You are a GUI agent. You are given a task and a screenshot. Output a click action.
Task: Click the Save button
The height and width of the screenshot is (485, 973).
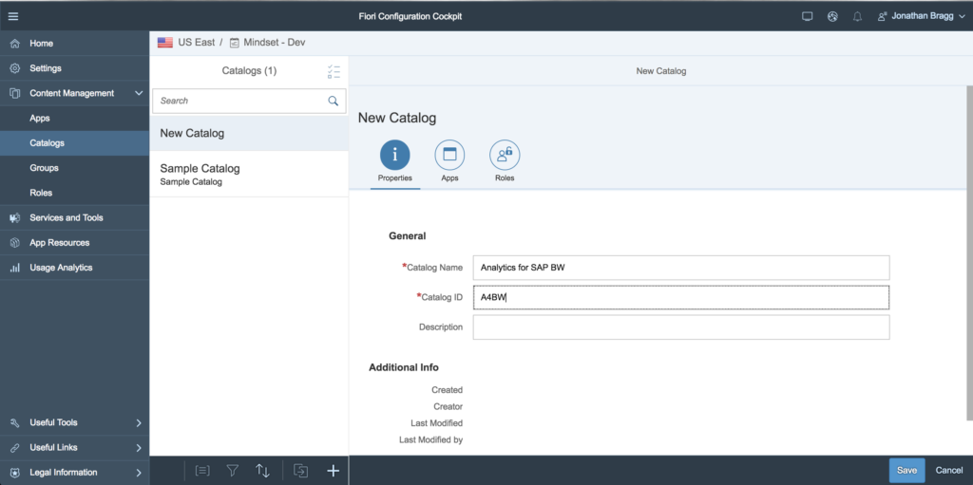click(906, 471)
